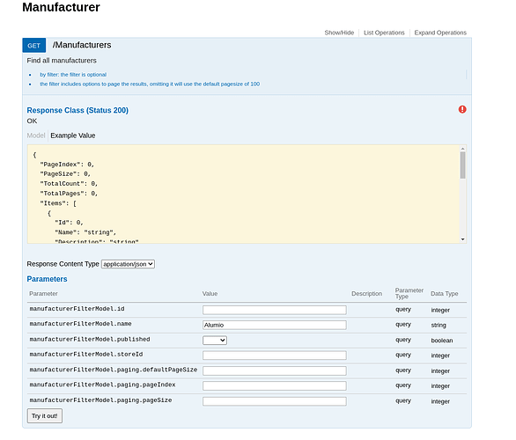Switch to the Model tab
The height and width of the screenshot is (440, 516).
(36, 136)
